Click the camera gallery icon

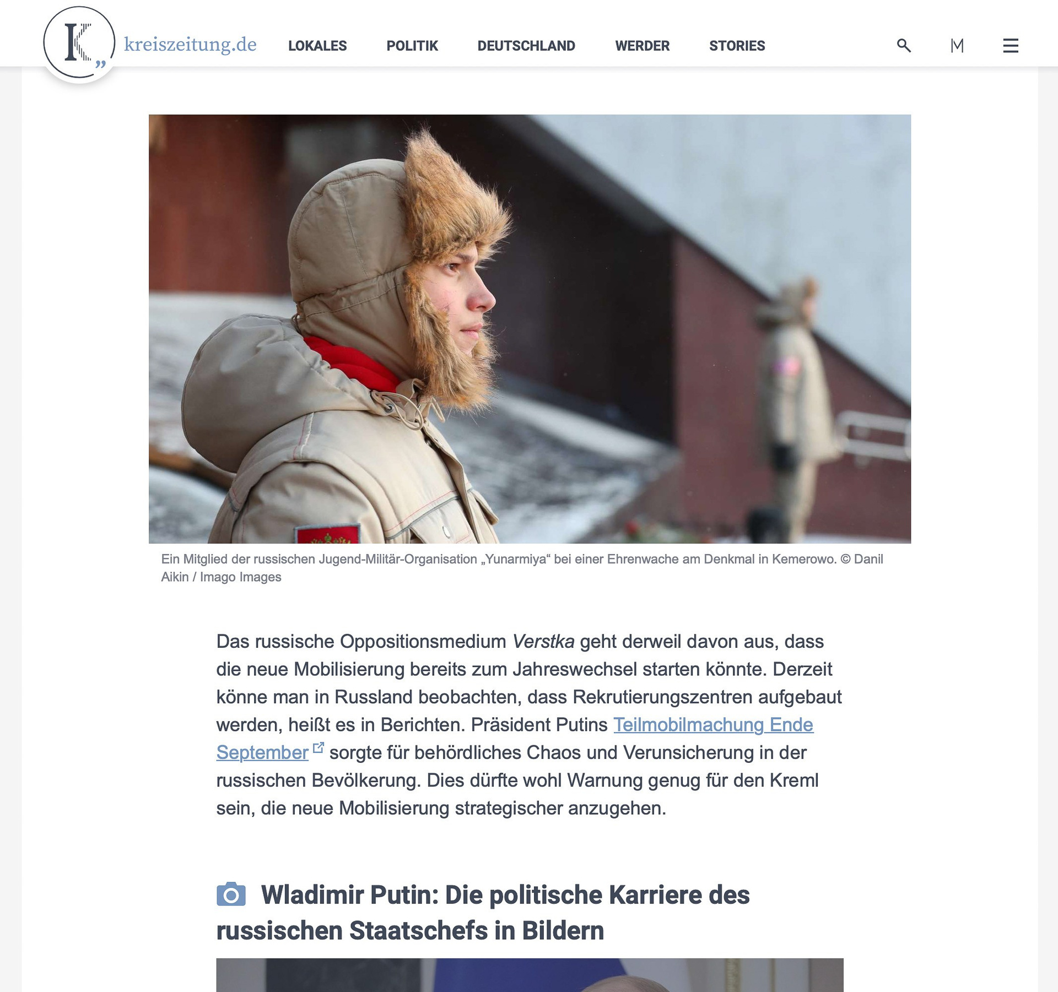click(x=231, y=895)
